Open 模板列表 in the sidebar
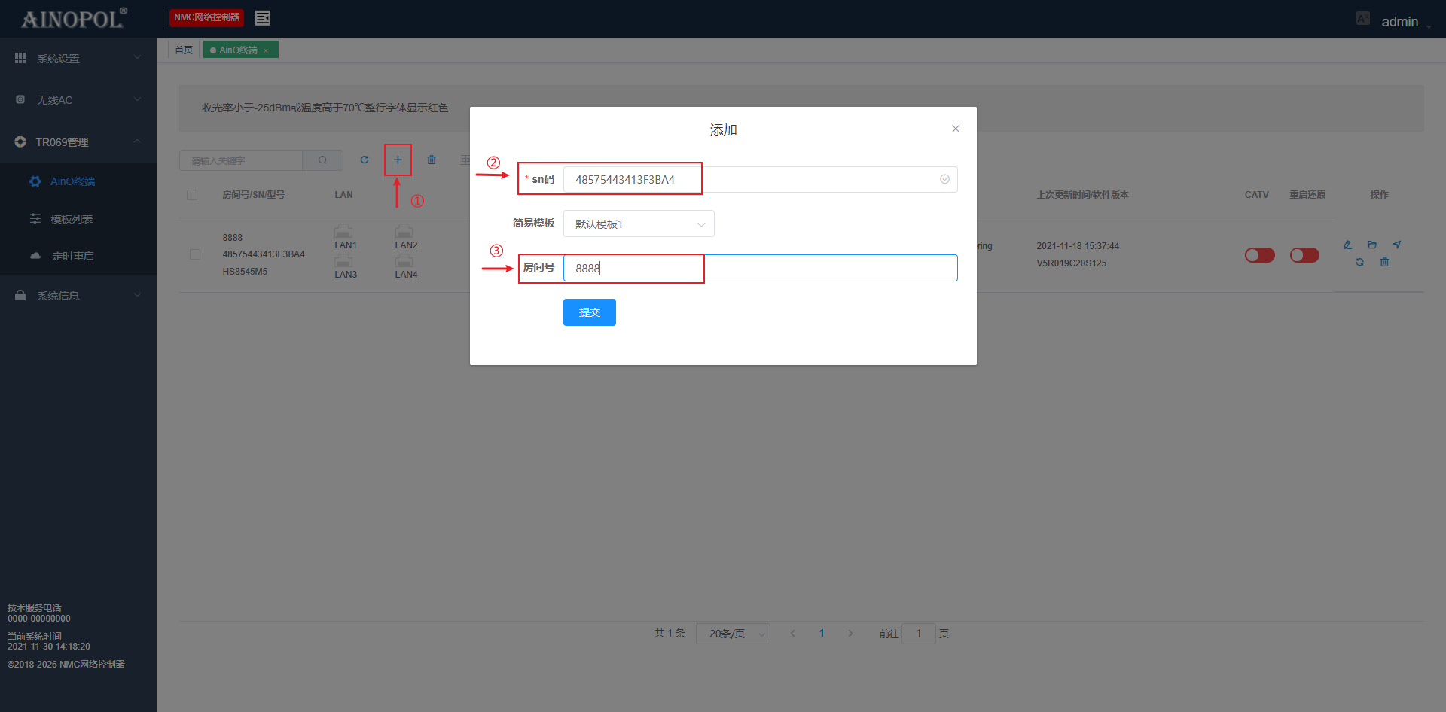 coord(72,219)
